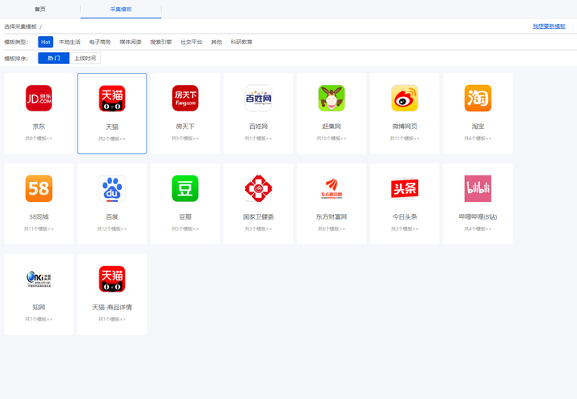This screenshot has height=399, width=577.
Task: Filter templates by 科研教育
Action: coord(241,42)
